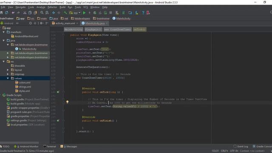This screenshot has height=153, width=272.
Task: Select gradle-wrapper.properties file in tree
Action: [28, 108]
